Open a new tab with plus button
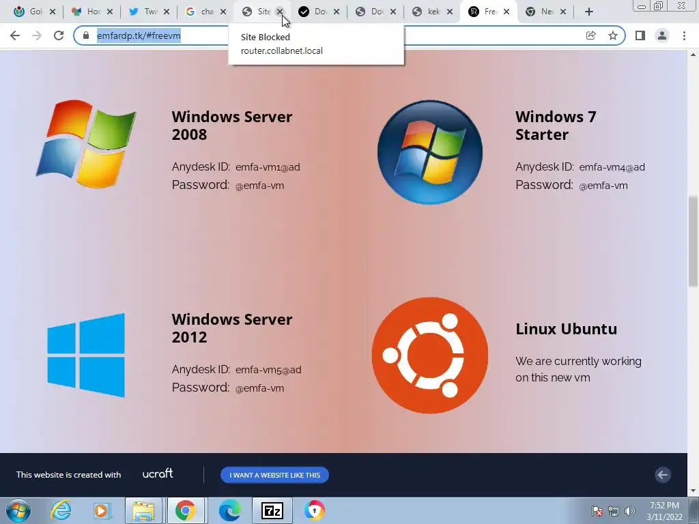699x524 pixels. click(589, 12)
